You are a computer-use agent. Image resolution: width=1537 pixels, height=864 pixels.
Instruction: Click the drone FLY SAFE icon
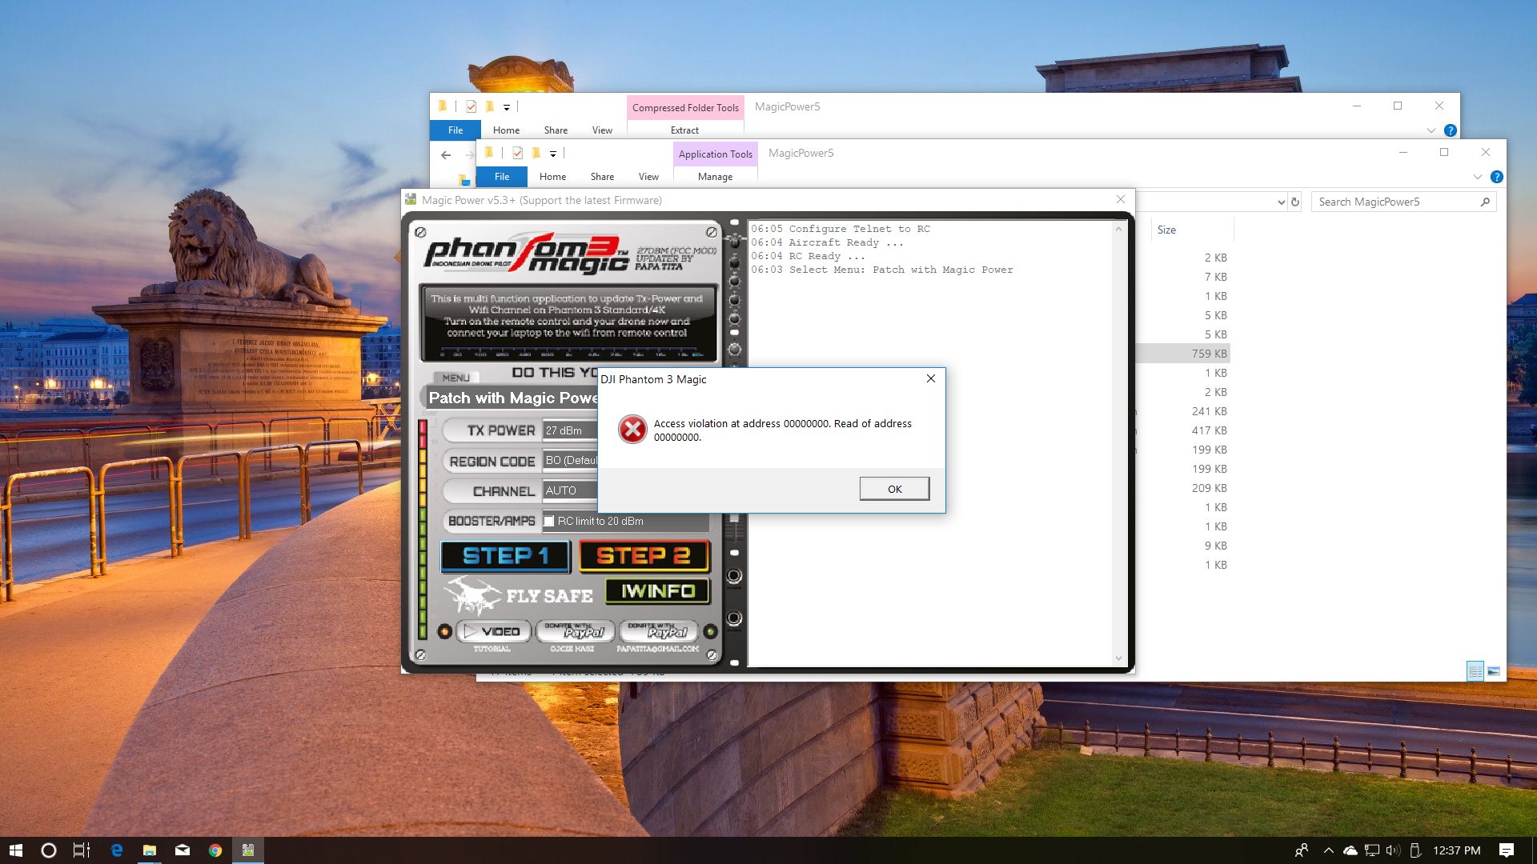coord(472,594)
